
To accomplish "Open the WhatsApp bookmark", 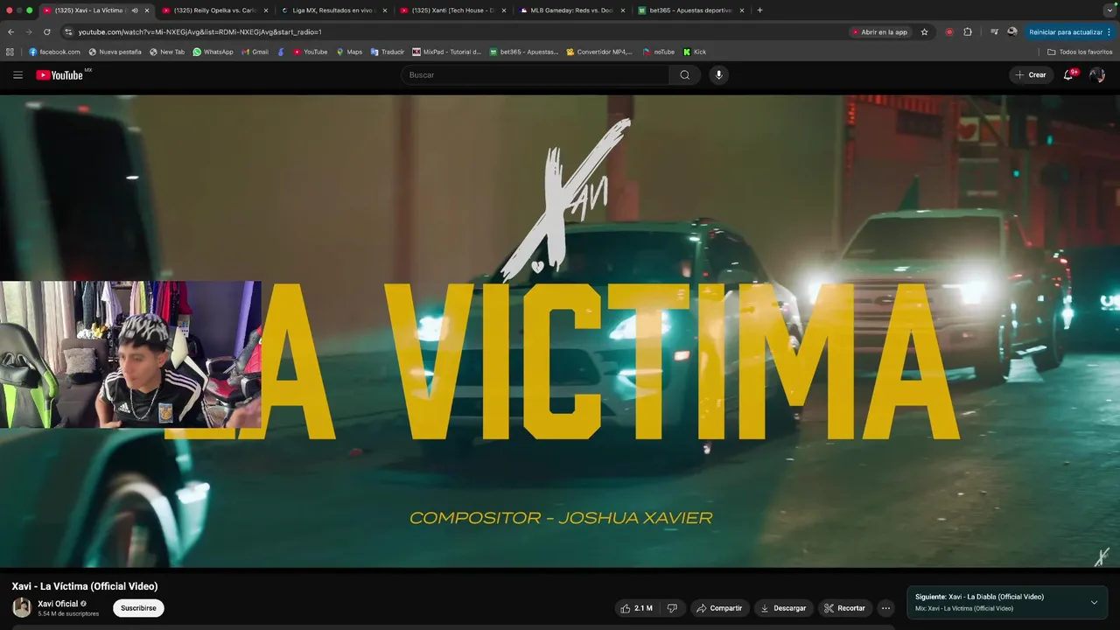I will tap(213, 52).
